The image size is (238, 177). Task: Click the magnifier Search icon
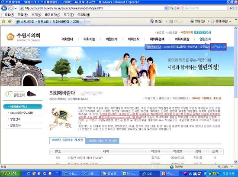[x=231, y=8]
